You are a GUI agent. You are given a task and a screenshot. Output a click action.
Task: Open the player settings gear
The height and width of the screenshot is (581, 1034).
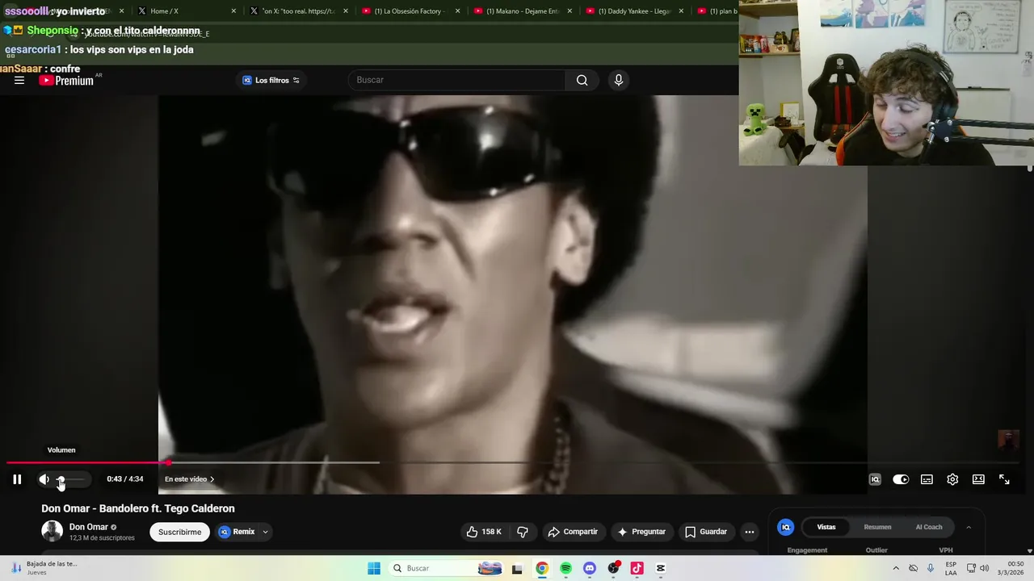pyautogui.click(x=952, y=479)
